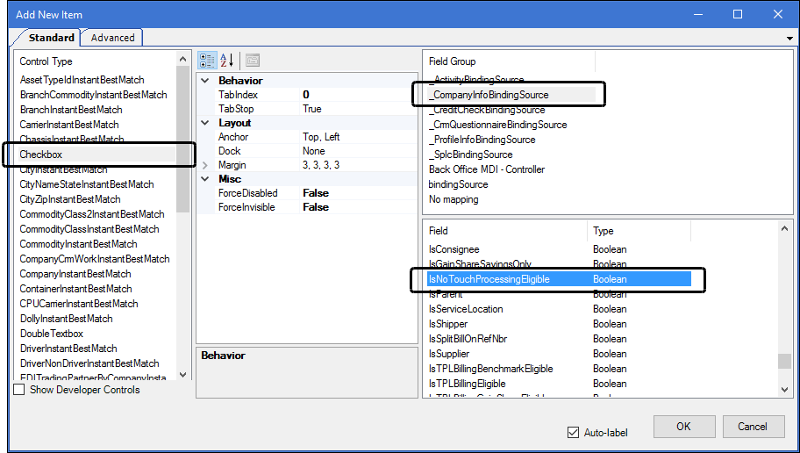Click the TabIndex value field

[359, 95]
